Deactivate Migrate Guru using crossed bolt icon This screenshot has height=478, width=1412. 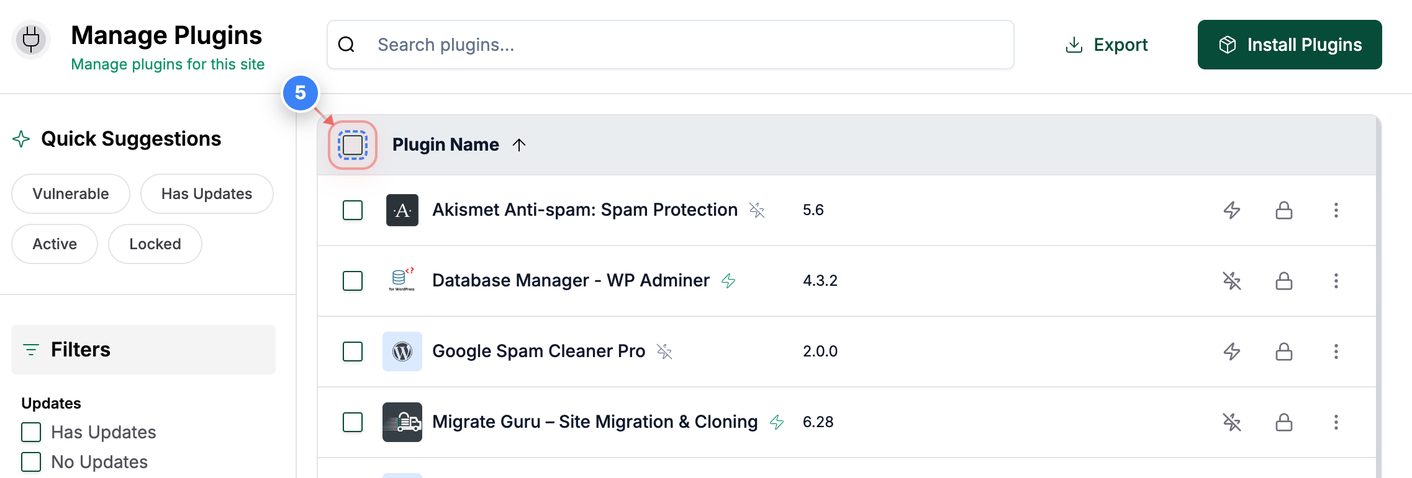click(1232, 422)
